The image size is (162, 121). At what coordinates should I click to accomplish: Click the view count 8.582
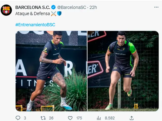(109, 118)
